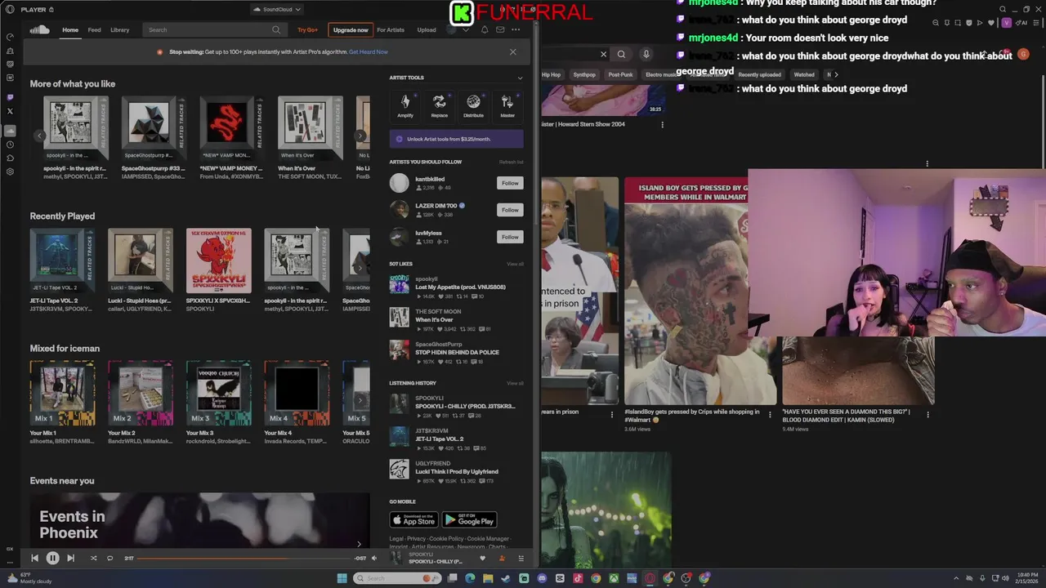Open the next-up queue icon
Screen dimensions: 1046x588
point(521,559)
